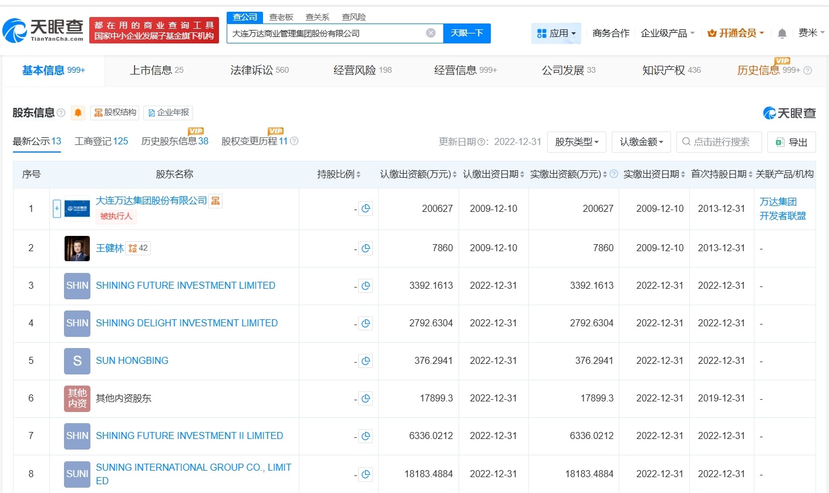Click the VIP badge on 历史股东信息

pos(196,131)
